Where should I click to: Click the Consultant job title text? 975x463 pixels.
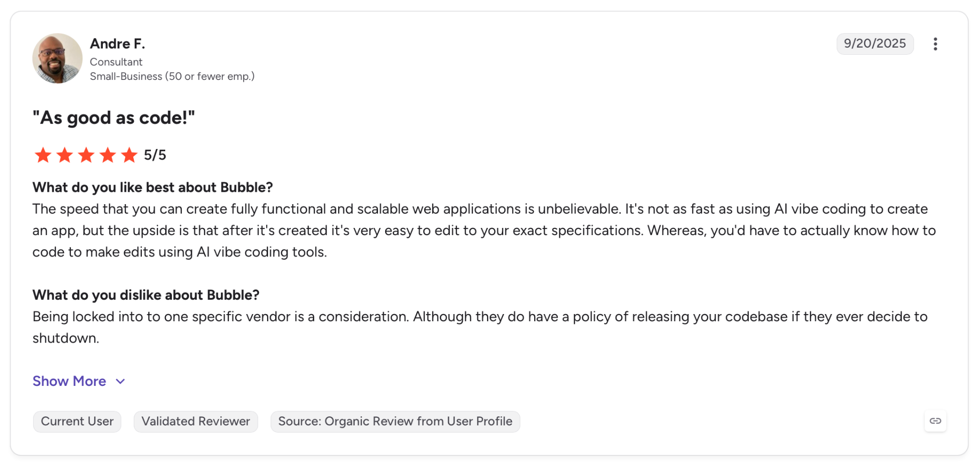tap(116, 62)
